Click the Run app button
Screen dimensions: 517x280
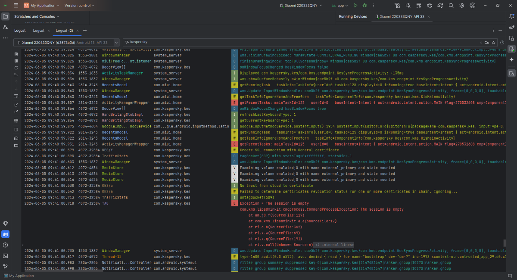coord(355,6)
